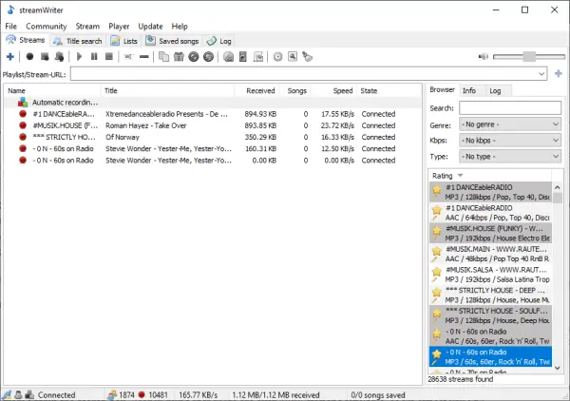Viewport: 570px width, 401px height.
Task: Click the Stop playback square button
Action: [x=108, y=57]
